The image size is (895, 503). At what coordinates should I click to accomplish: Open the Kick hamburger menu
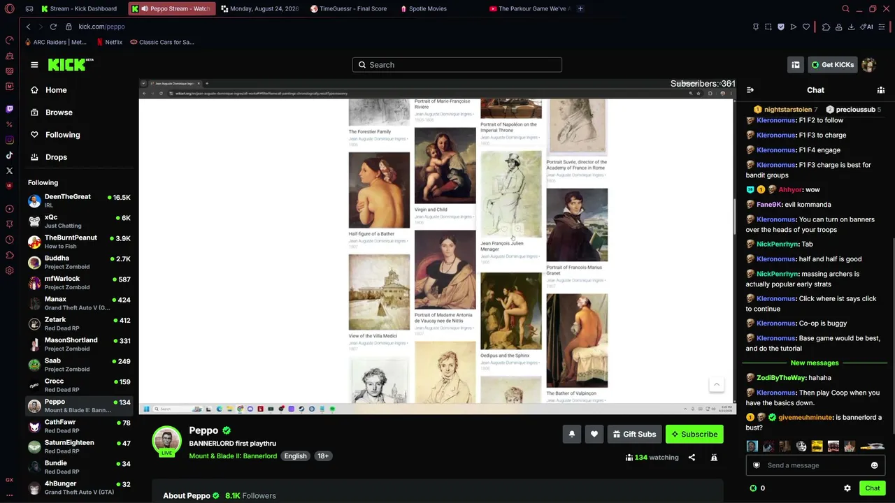[34, 65]
